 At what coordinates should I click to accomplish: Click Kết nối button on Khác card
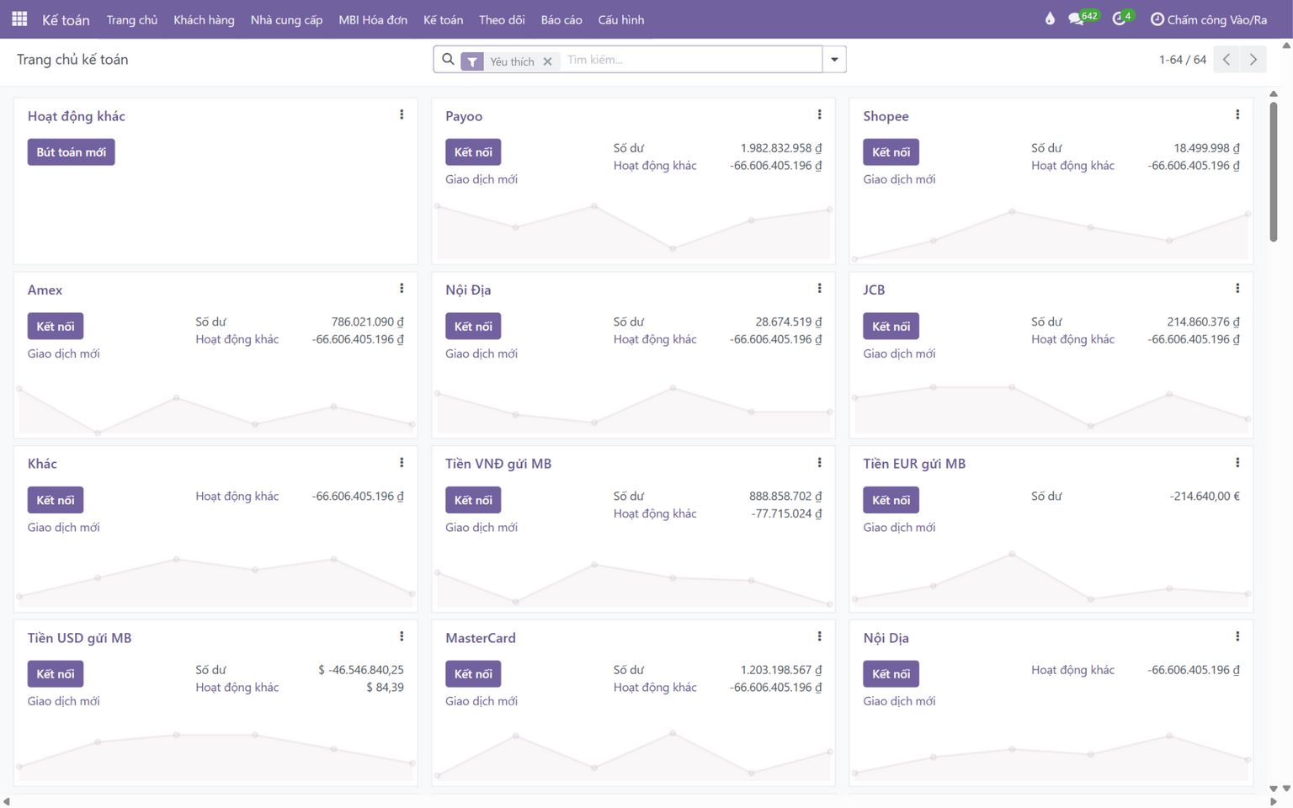pos(56,500)
